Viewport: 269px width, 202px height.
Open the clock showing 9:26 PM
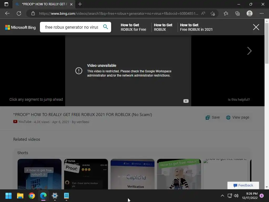click(x=250, y=196)
